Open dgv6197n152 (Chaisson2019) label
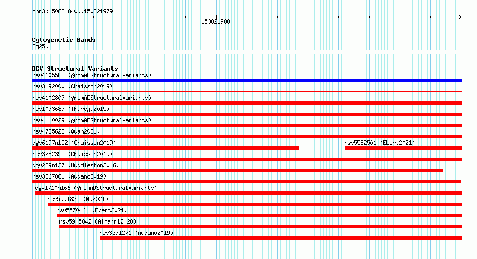The height and width of the screenshot is (259, 477). click(74, 143)
